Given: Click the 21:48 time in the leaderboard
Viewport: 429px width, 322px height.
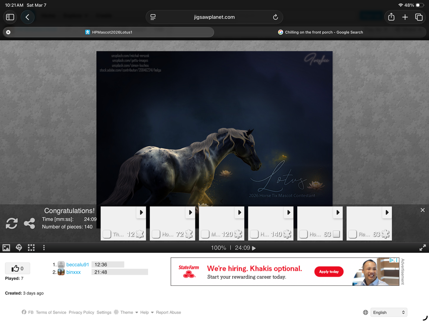Looking at the screenshot, I should [101, 272].
